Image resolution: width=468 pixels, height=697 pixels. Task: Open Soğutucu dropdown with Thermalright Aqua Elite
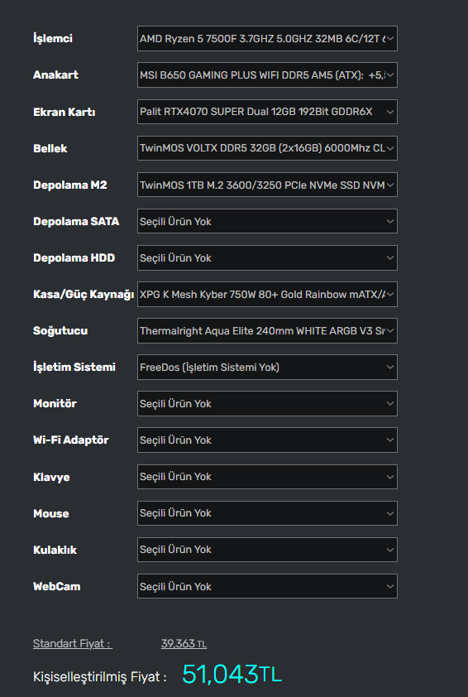pyautogui.click(x=267, y=331)
